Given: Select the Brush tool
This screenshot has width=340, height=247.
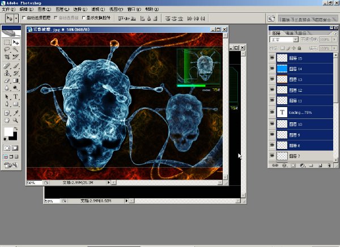Looking at the screenshot, I should (15, 66).
